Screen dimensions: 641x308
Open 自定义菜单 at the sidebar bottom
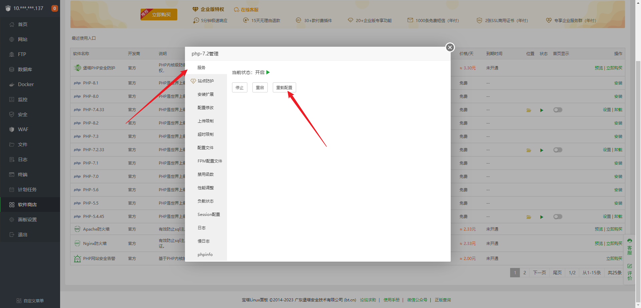pyautogui.click(x=30, y=301)
